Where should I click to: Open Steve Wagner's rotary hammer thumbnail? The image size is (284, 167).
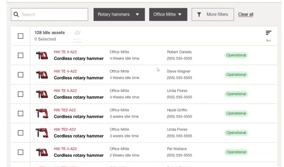coord(42,75)
